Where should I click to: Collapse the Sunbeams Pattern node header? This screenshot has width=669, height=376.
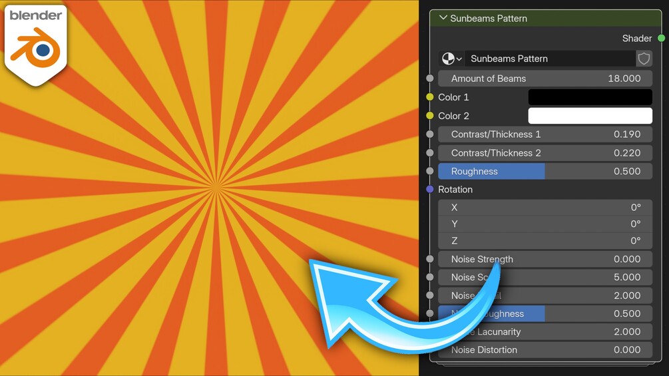(443, 18)
